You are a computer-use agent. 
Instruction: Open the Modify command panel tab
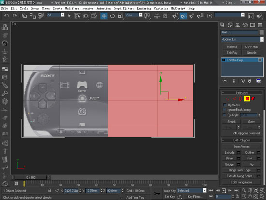[230, 25]
